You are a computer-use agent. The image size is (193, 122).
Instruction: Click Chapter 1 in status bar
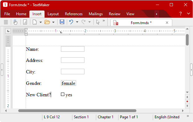[105, 117]
